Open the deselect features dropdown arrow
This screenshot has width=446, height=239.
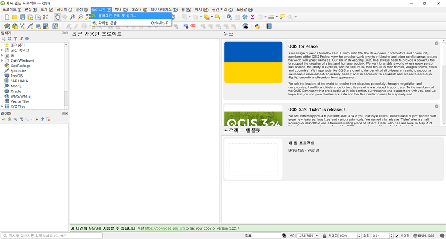(212, 17)
